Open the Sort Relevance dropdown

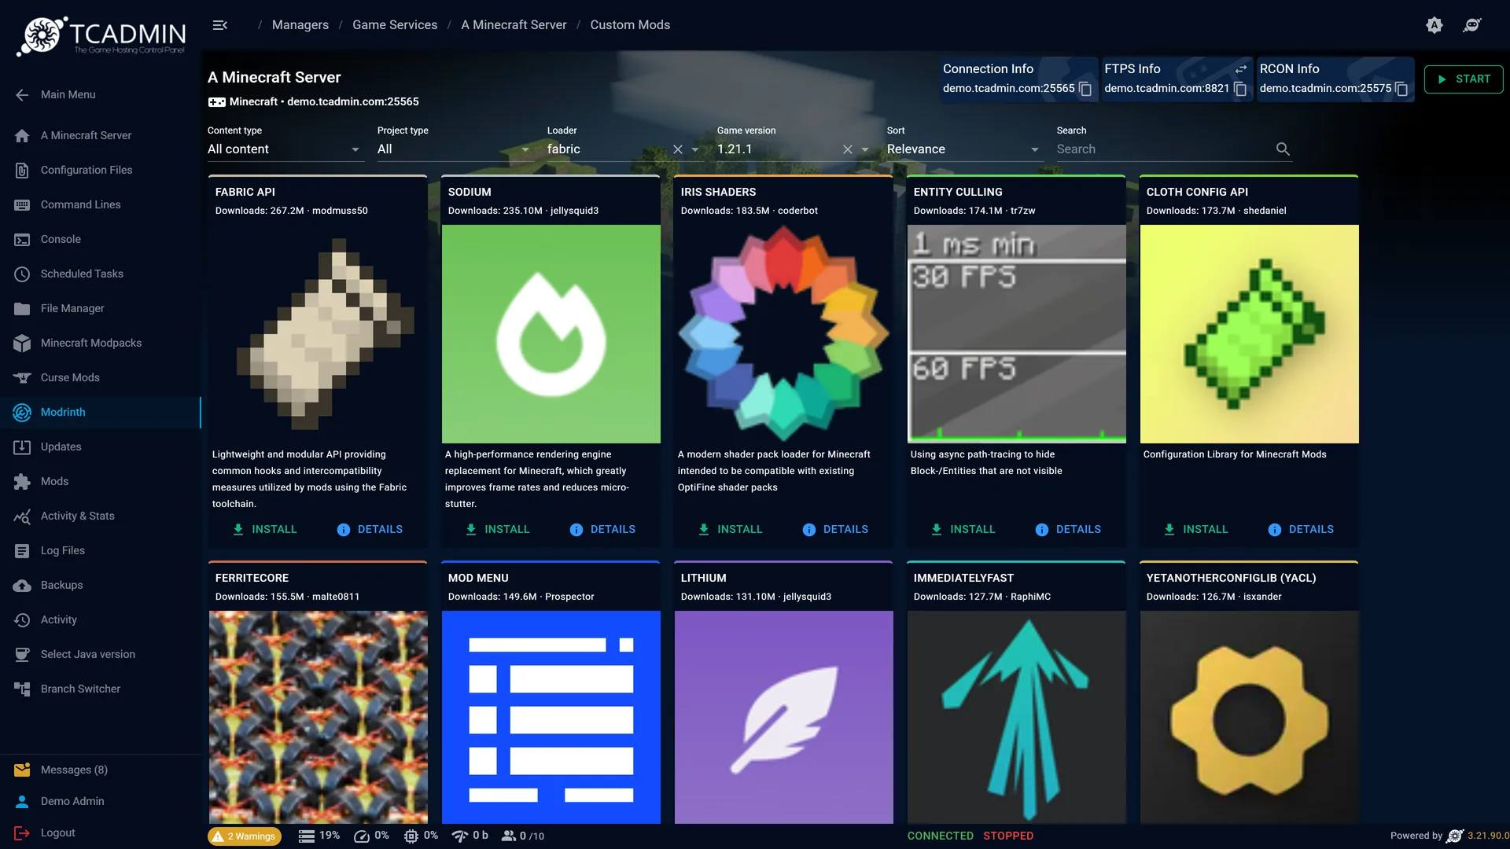click(964, 149)
